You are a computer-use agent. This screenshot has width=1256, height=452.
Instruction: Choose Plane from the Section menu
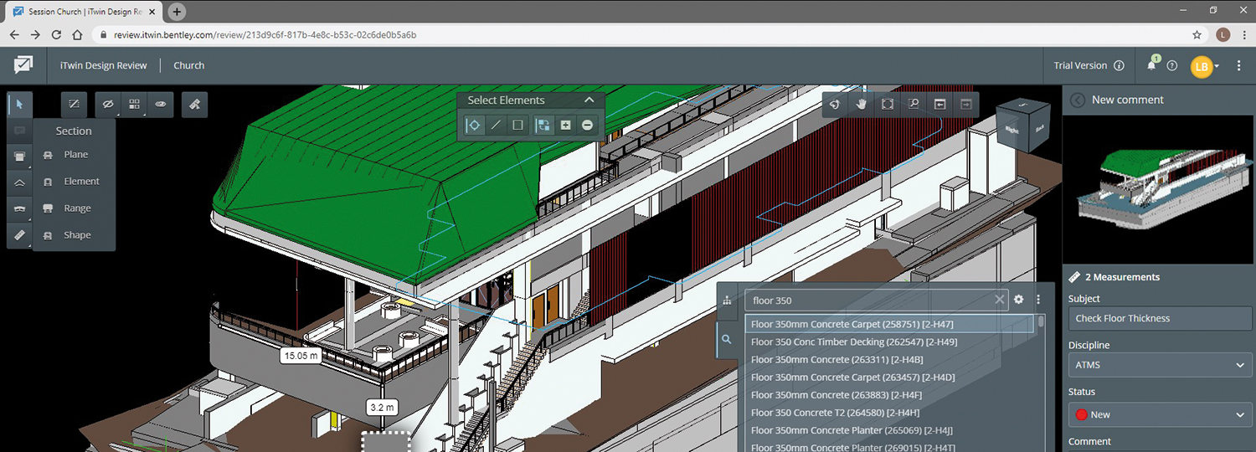point(75,155)
